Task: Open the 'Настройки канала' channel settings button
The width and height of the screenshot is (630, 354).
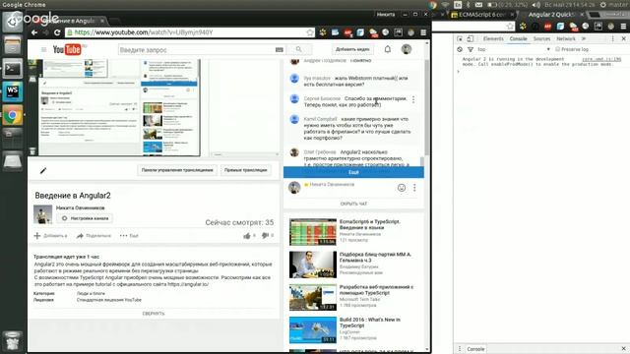Action: point(85,218)
